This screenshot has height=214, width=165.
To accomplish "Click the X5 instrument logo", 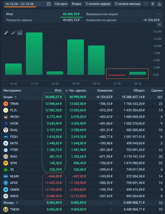I will [x=6, y=170].
